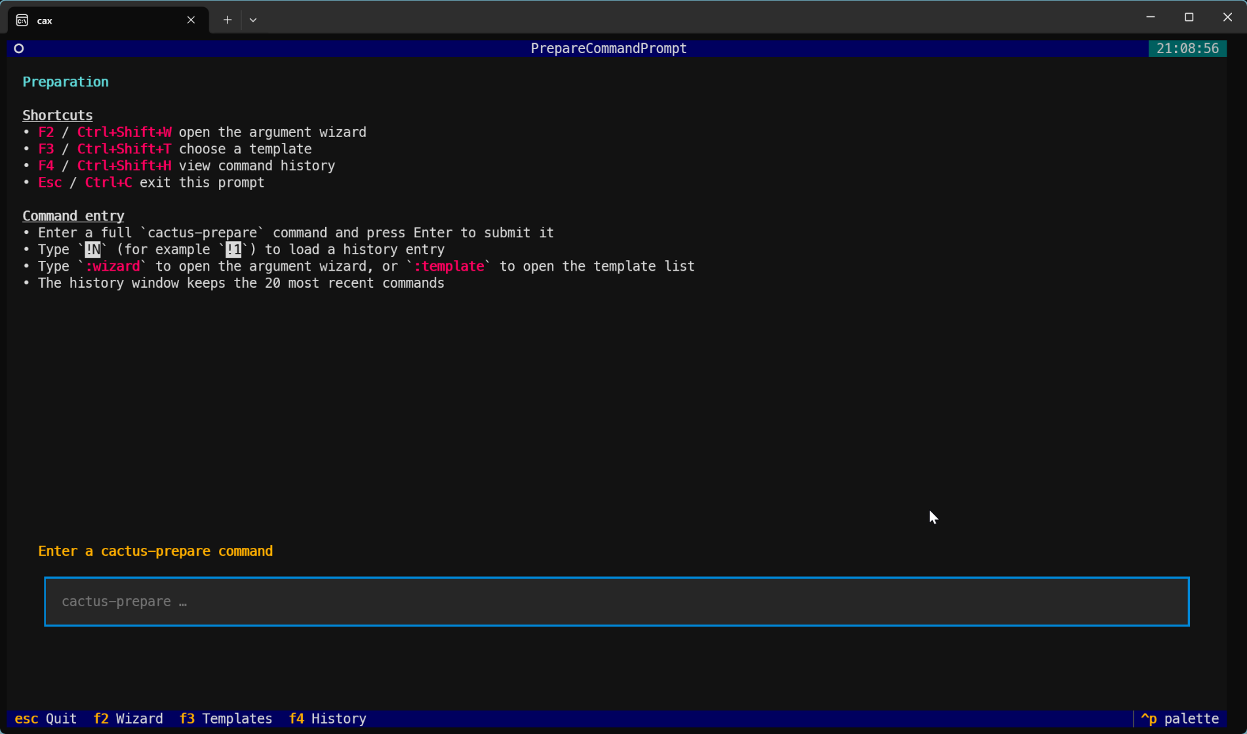Click the F2 key label in shortcuts
The height and width of the screenshot is (734, 1247).
pyautogui.click(x=46, y=132)
